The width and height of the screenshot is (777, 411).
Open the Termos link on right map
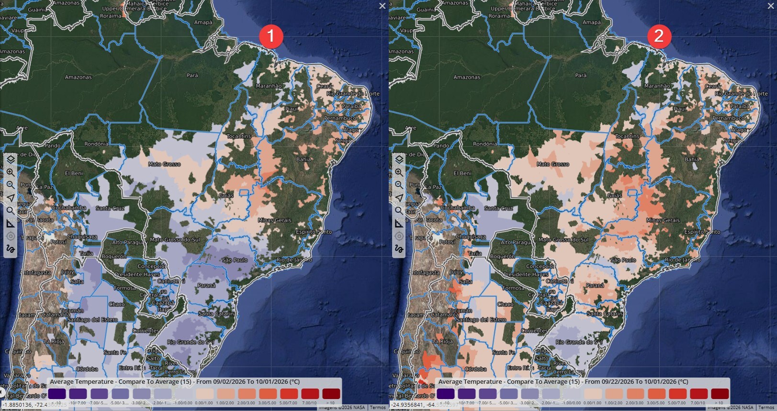(766, 407)
